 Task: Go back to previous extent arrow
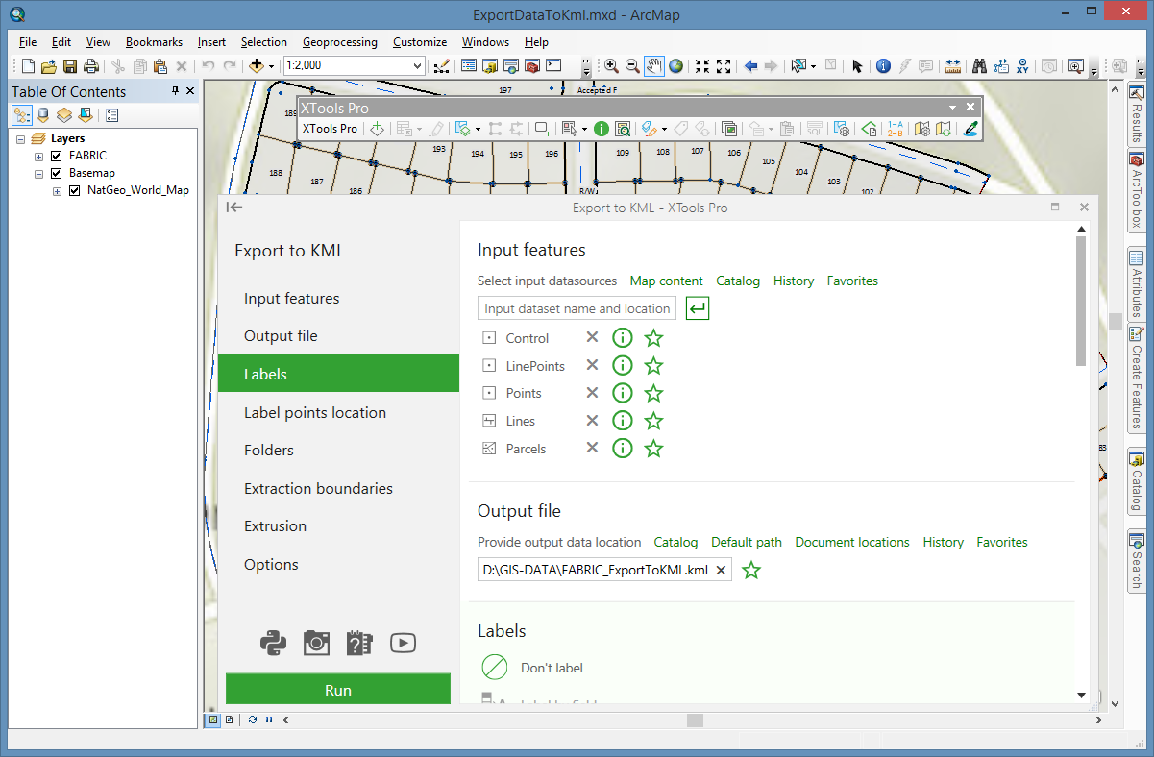tap(750, 66)
